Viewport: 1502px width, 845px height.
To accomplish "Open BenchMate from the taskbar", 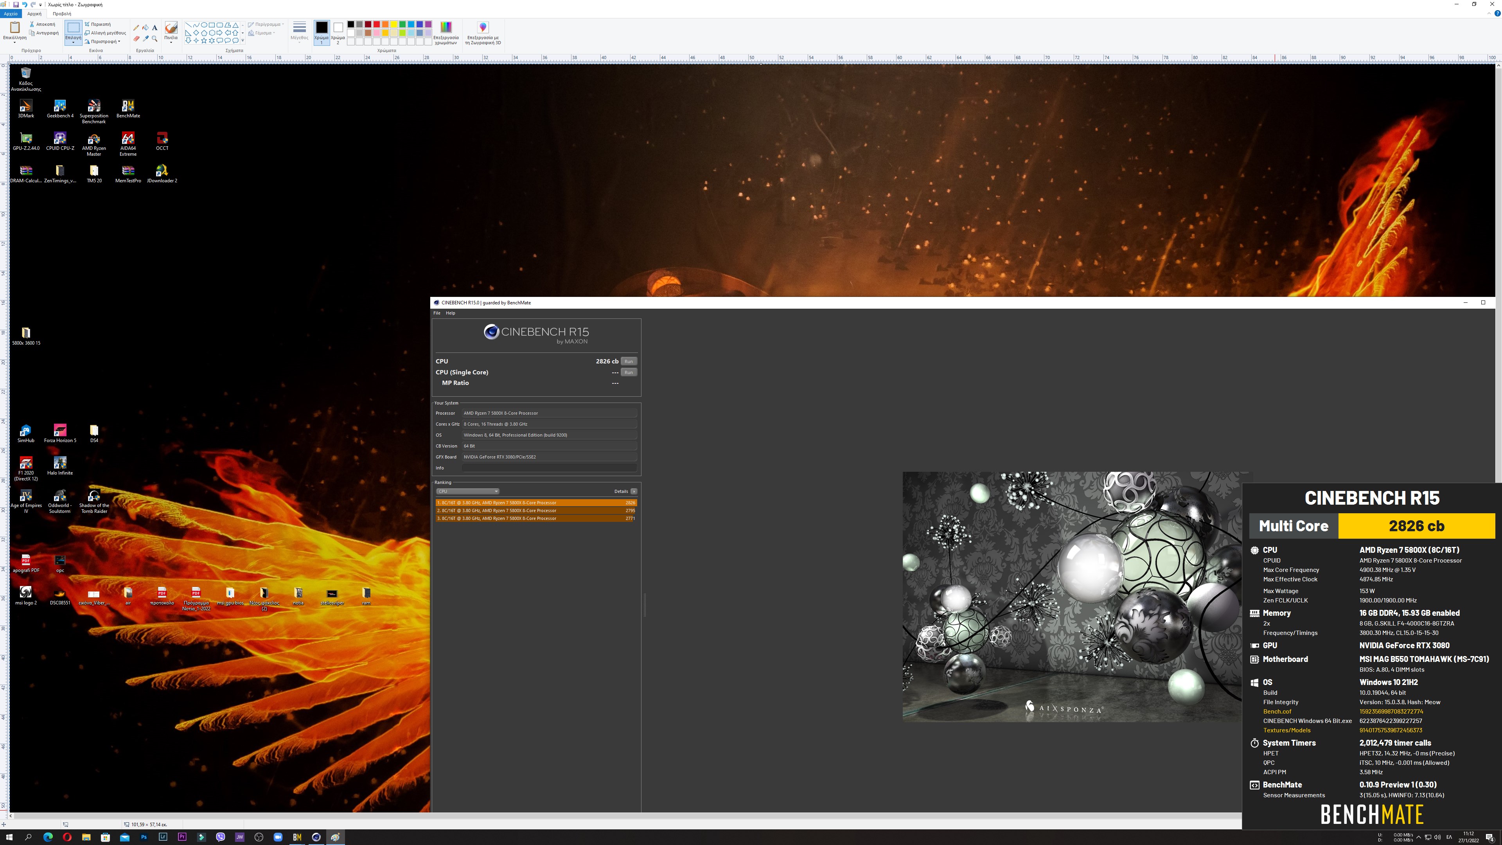I will coord(297,837).
